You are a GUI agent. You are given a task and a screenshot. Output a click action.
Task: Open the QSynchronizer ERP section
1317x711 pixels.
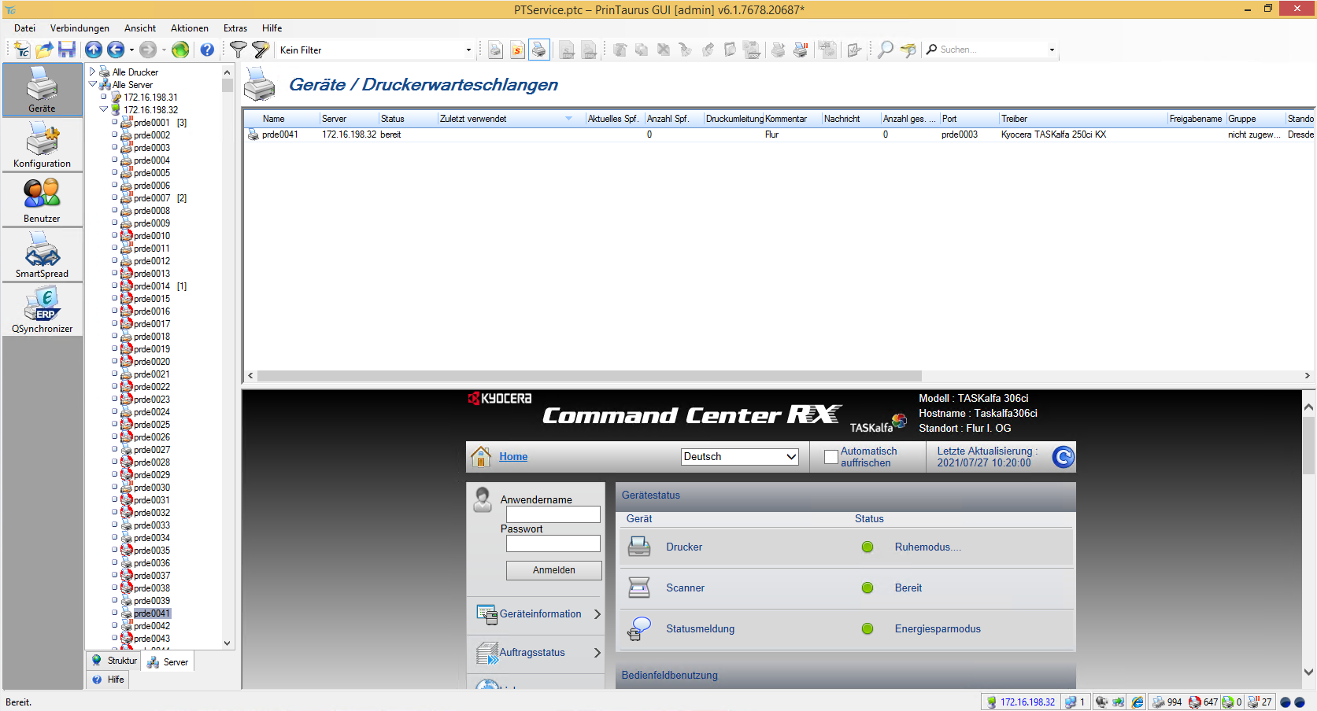[43, 311]
